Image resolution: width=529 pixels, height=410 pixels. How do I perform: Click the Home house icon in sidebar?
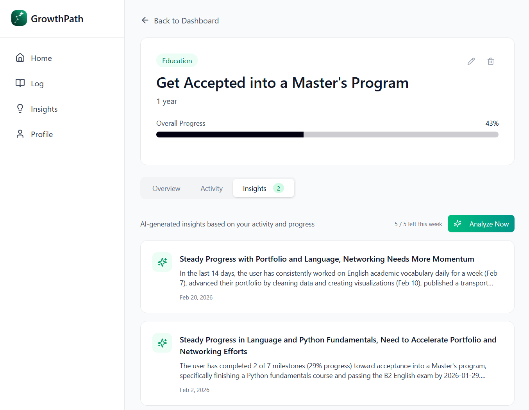pos(20,58)
